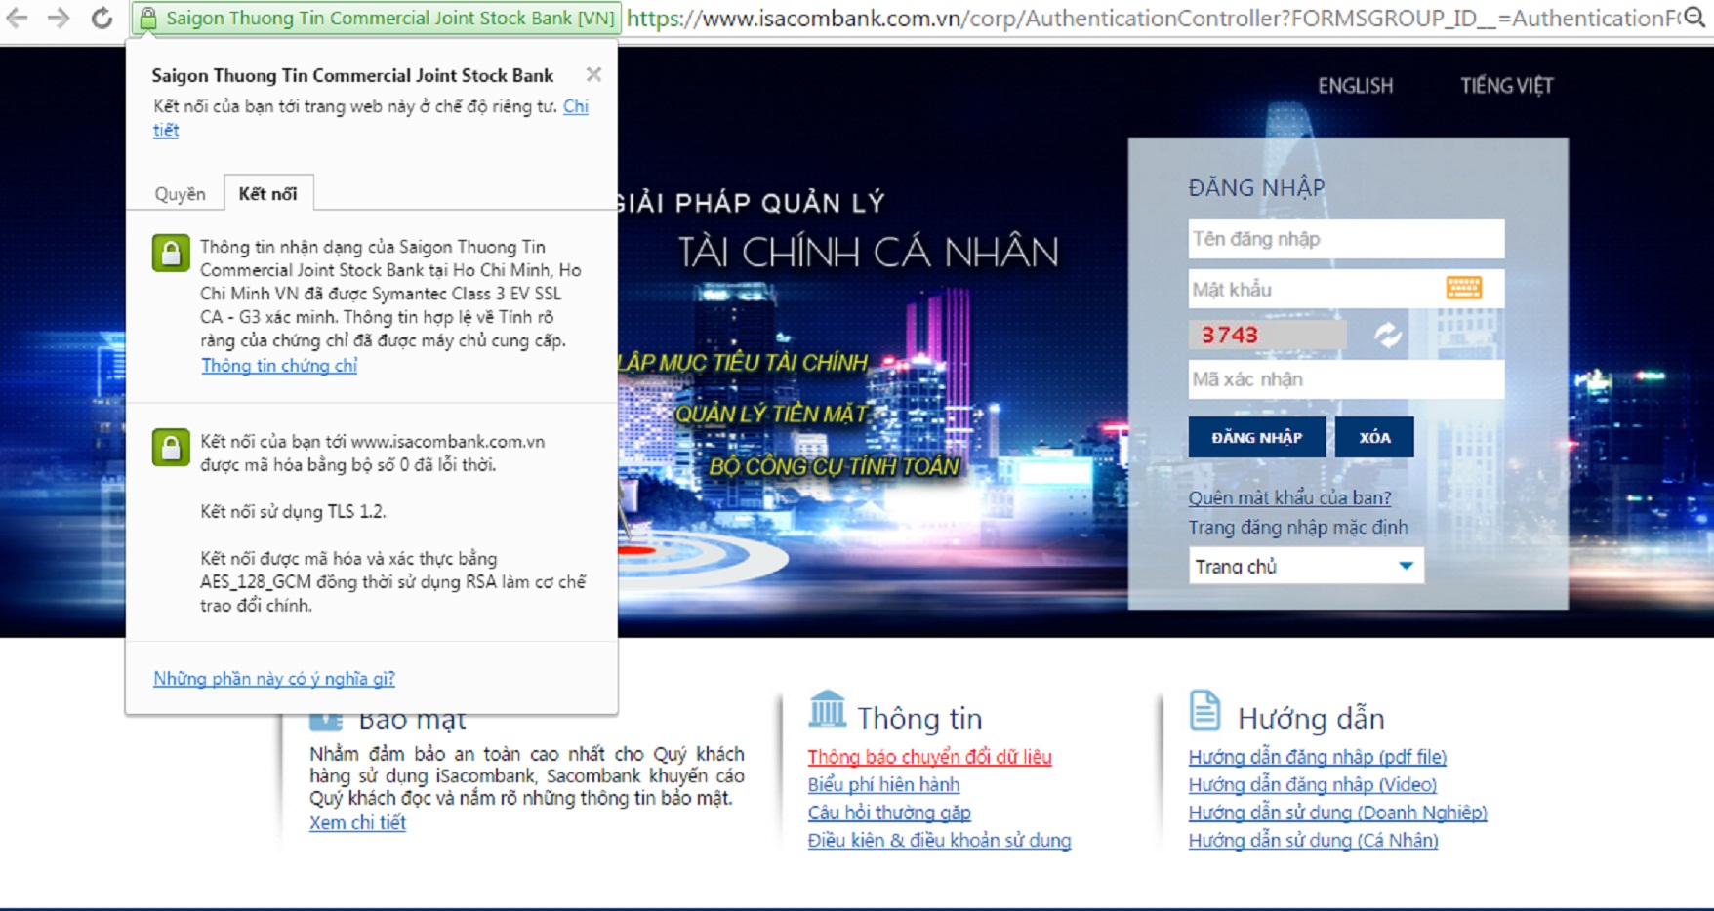Click the Mã xác nhận captcha field
Viewport: 1714px width, 911px height.
1346,379
